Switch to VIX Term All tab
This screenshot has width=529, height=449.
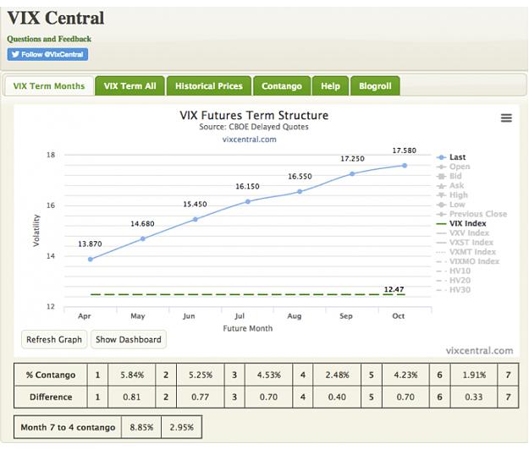[x=129, y=86]
